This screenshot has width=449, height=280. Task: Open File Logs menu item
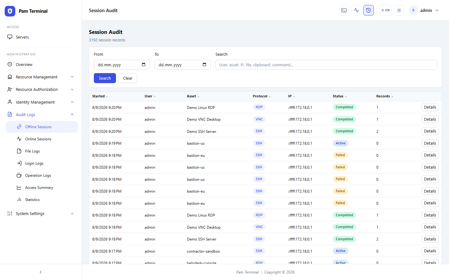point(42,151)
